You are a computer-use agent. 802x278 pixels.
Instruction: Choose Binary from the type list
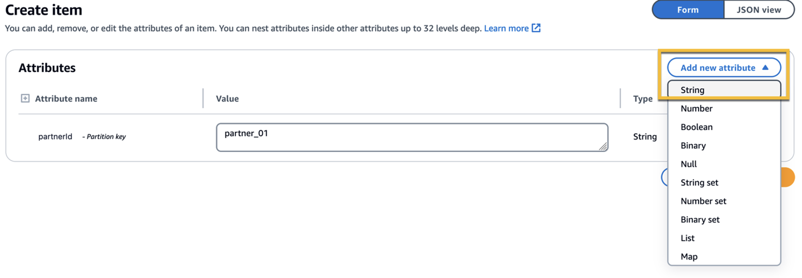[693, 145]
